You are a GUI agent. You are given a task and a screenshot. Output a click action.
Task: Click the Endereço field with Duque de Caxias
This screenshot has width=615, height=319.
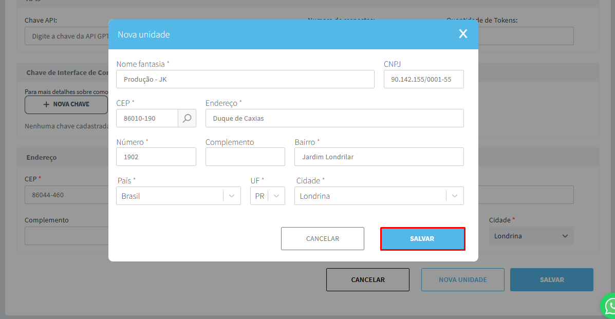(x=334, y=118)
